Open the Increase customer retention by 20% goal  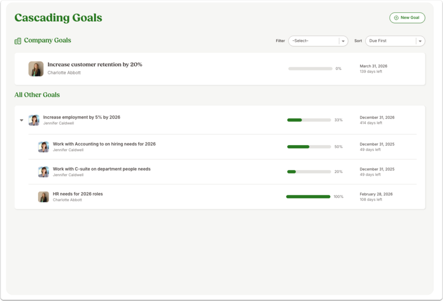tap(95, 65)
